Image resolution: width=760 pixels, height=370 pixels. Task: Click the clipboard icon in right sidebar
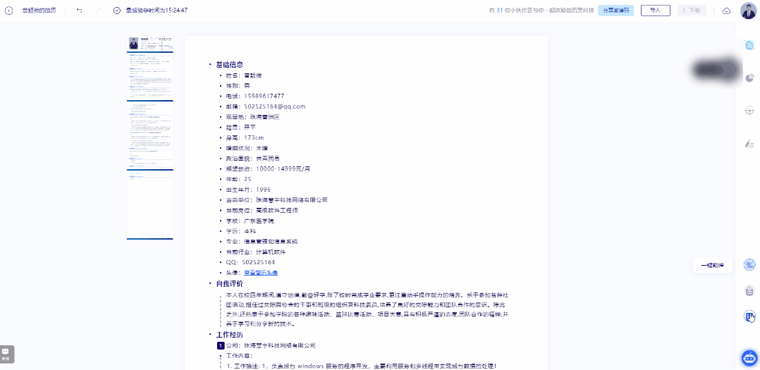click(749, 290)
